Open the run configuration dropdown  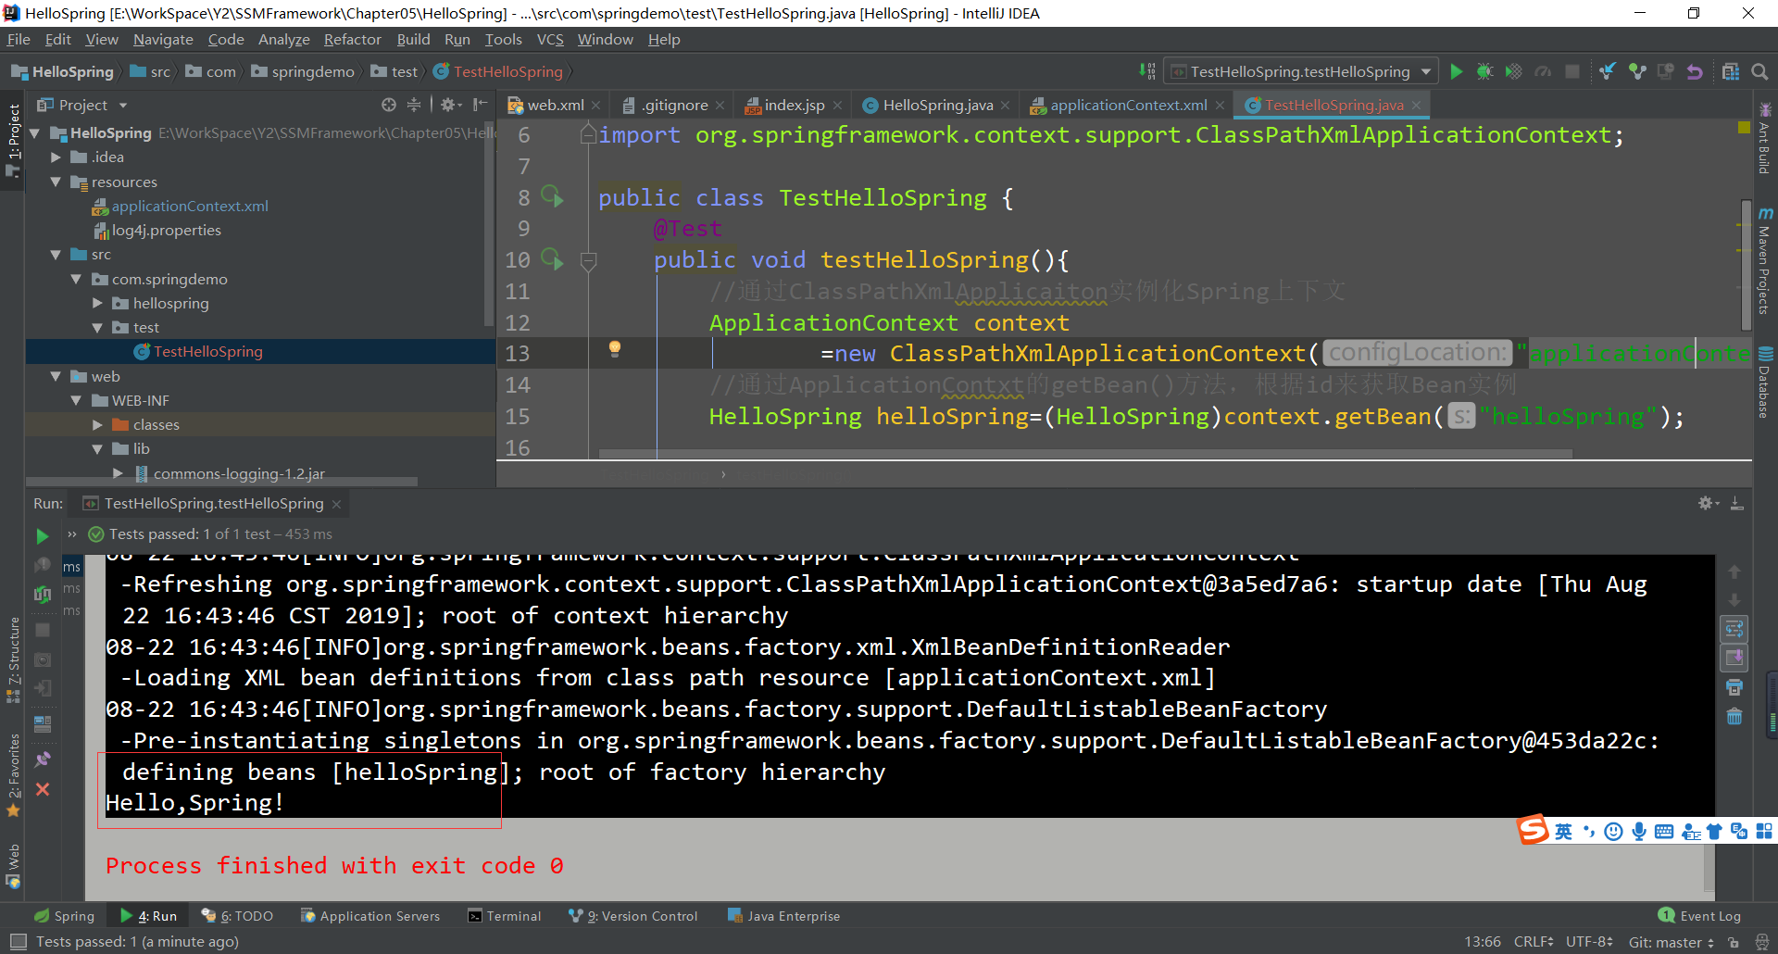click(1301, 71)
